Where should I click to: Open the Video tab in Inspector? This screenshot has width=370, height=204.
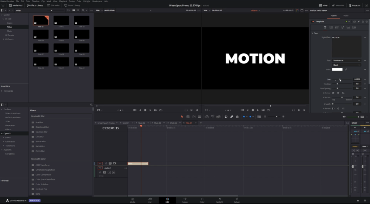(346, 16)
